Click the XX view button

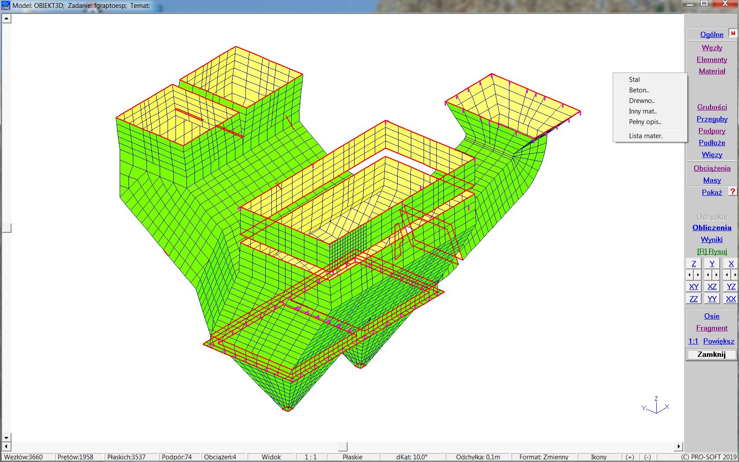click(x=731, y=299)
